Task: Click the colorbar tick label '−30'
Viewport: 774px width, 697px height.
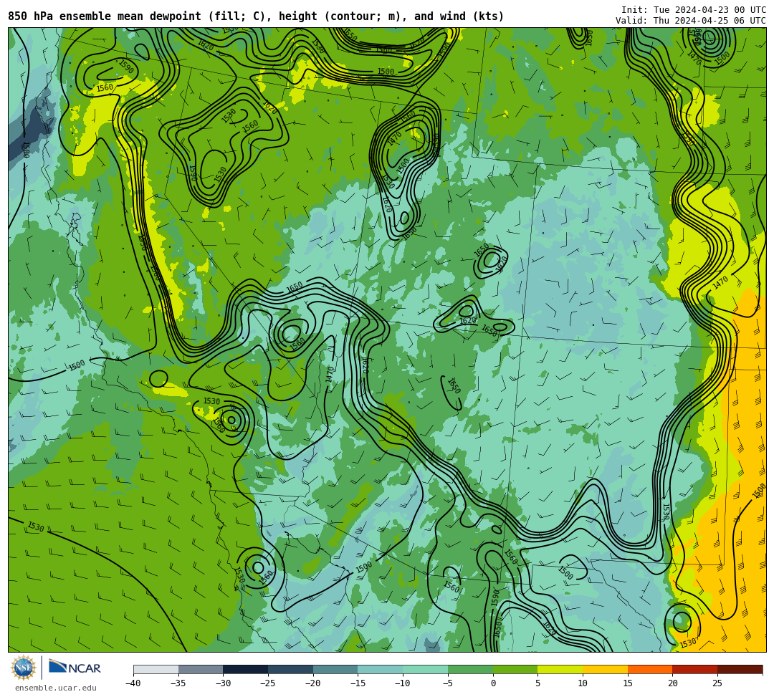Action: point(223,683)
